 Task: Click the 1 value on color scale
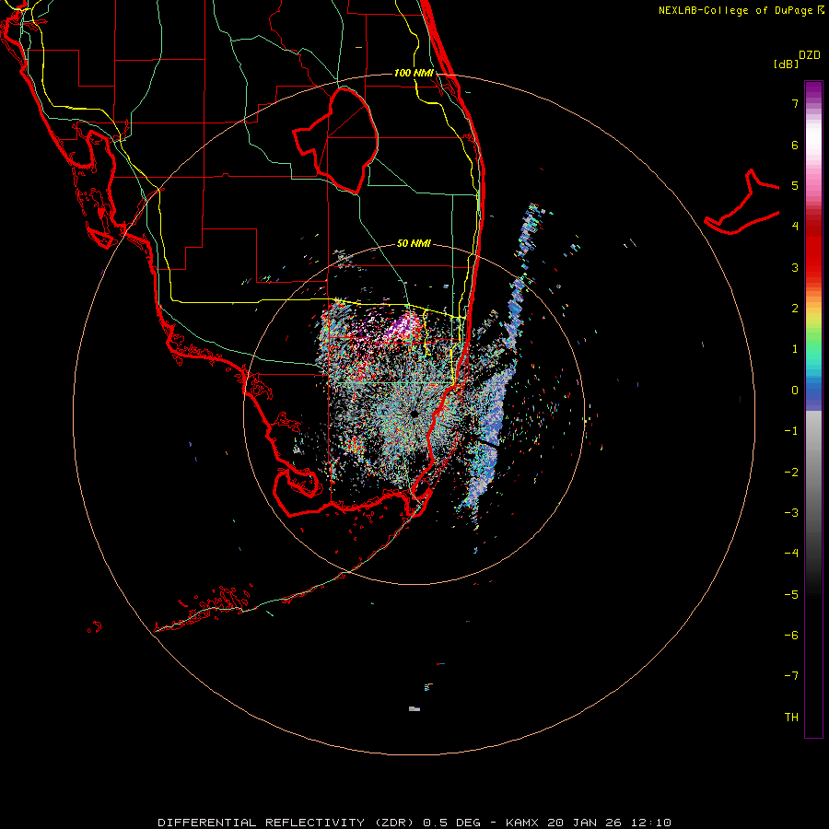795,349
